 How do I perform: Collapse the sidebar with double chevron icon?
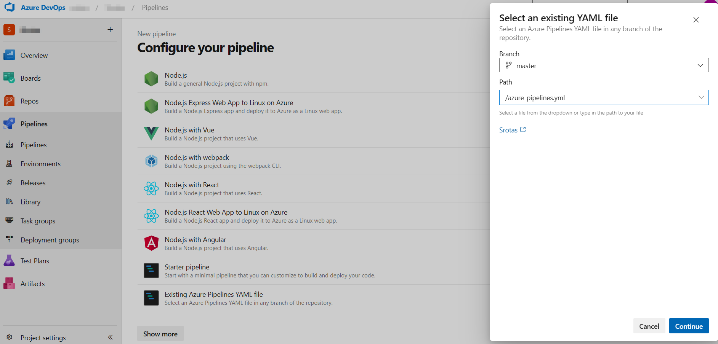click(x=111, y=337)
